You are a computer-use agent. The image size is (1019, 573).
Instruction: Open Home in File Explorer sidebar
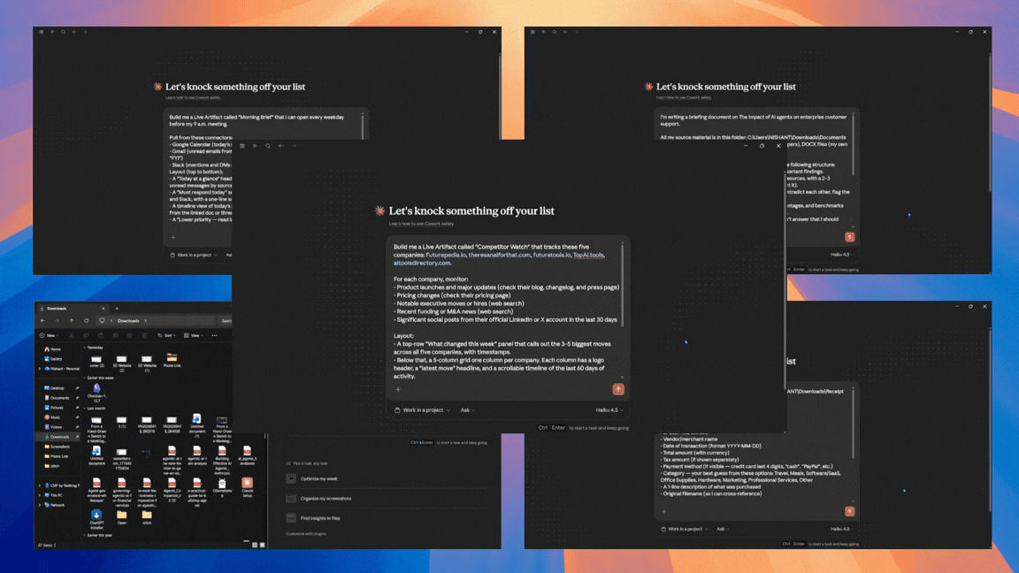pos(55,349)
